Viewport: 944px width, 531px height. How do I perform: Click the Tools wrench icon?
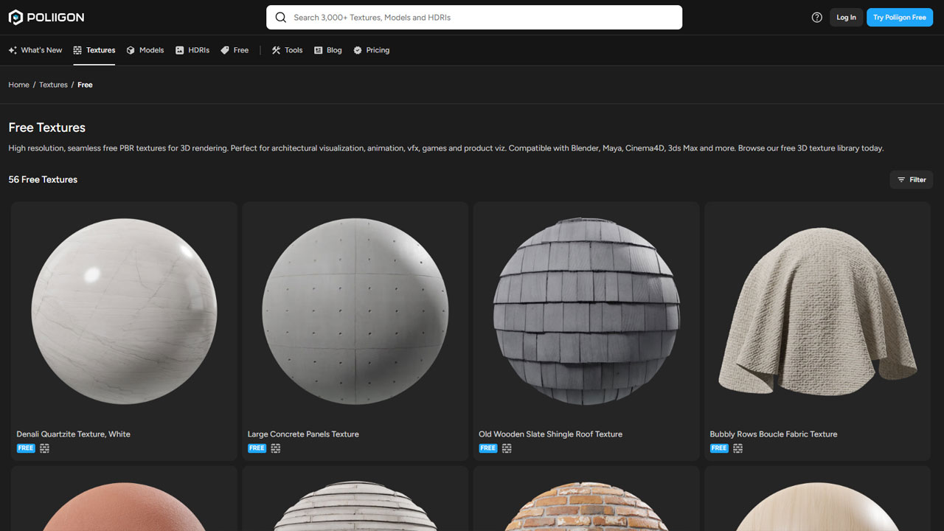(x=276, y=50)
